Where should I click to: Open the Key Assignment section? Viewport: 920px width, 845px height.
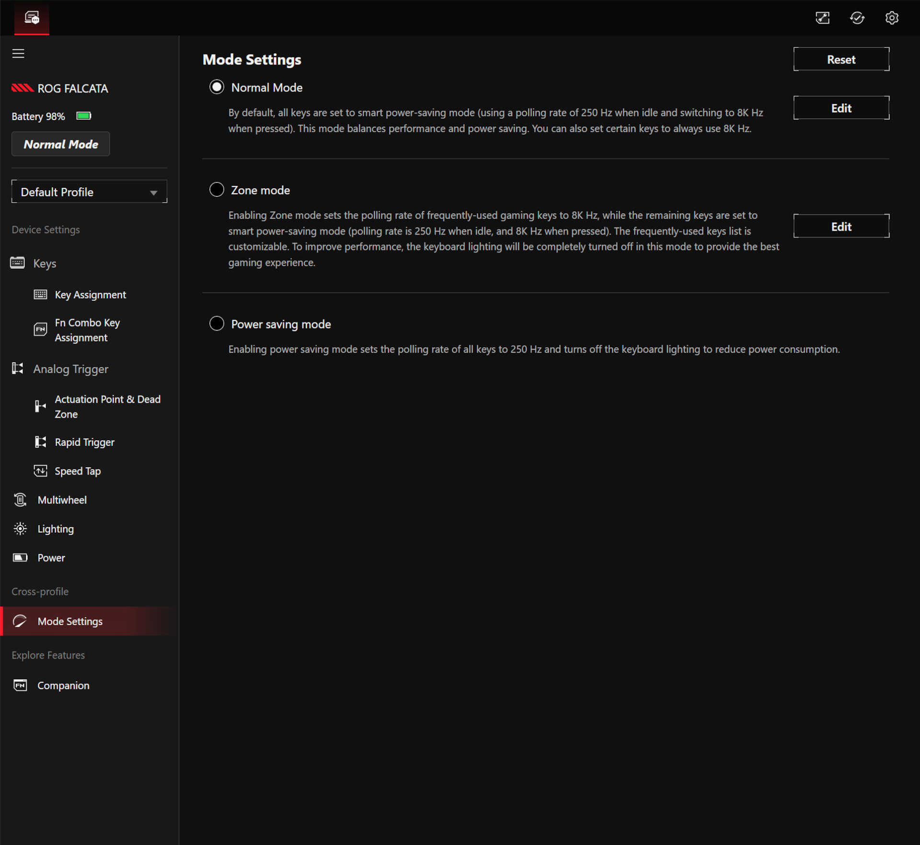point(90,294)
